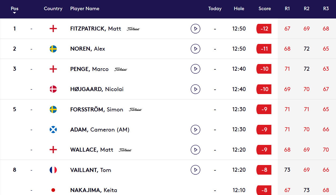Play Matt Fitzpatrick's video highlights
This screenshot has height=195, width=336.
pyautogui.click(x=195, y=28)
